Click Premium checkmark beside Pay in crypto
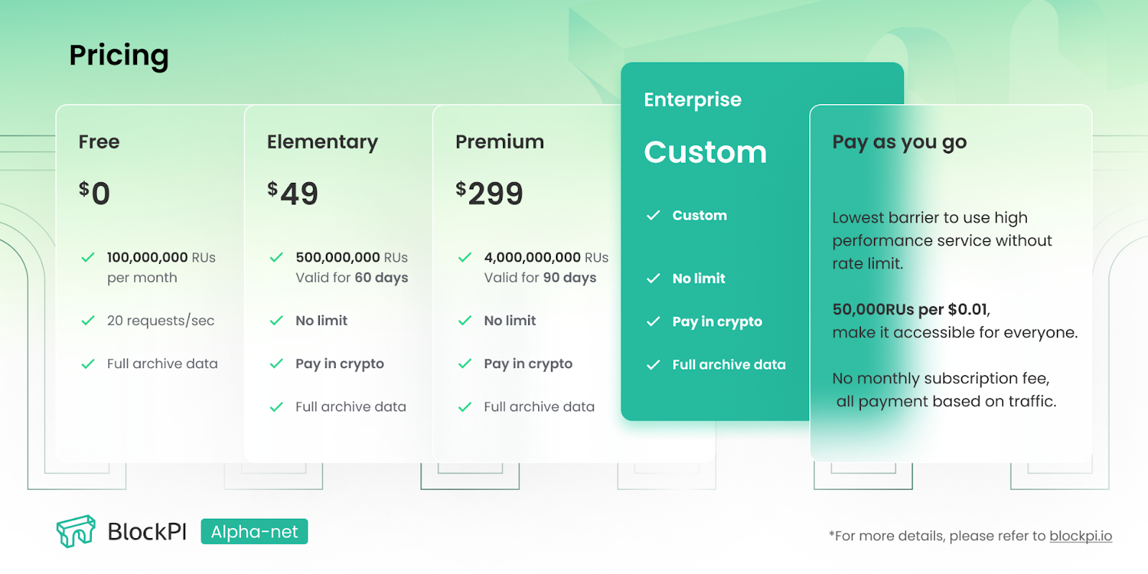The width and height of the screenshot is (1148, 574). click(465, 364)
